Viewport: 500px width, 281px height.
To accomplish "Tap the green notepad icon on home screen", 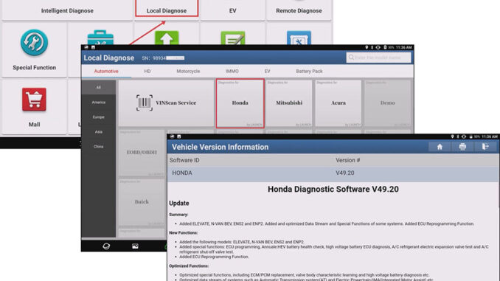I will [233, 38].
